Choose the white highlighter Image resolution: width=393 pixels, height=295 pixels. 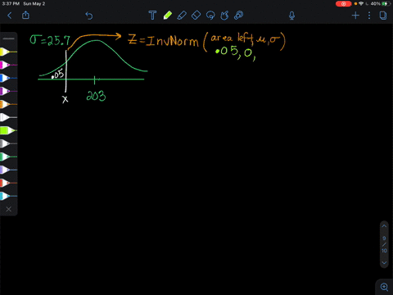tap(8, 117)
